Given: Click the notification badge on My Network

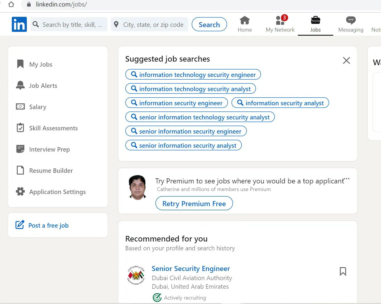Looking at the screenshot, I should [284, 18].
